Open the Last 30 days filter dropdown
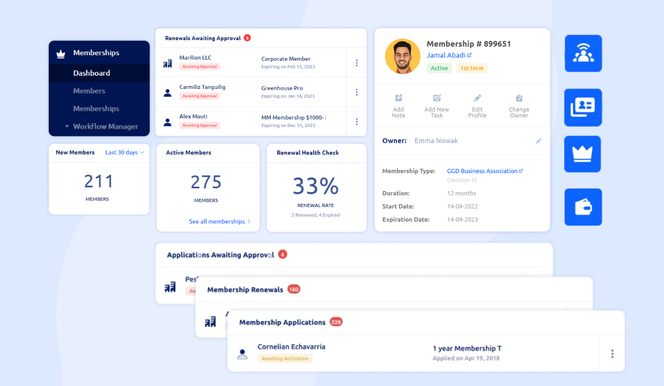This screenshot has width=664, height=386. tap(124, 152)
